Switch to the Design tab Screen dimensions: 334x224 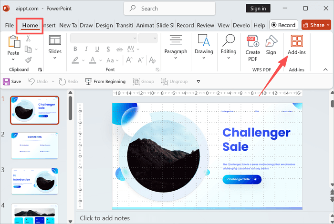click(104, 25)
